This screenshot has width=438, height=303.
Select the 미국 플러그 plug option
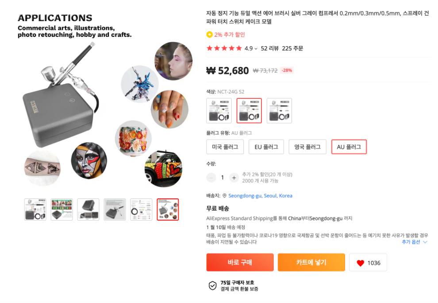(225, 147)
